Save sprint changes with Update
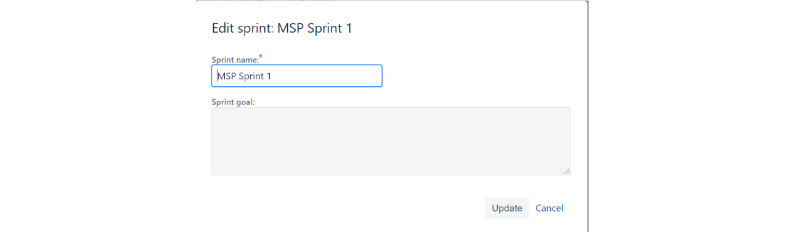Viewport: 785px width, 232px height. 506,208
